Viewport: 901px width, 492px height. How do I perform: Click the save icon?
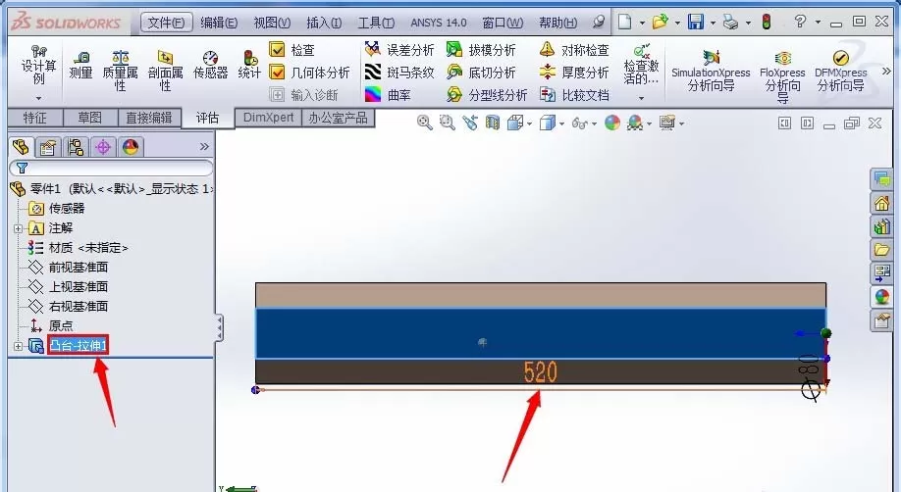(696, 22)
